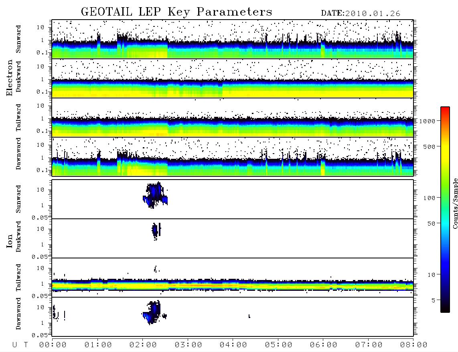
Task: Click the 00:00 time tick label
Action: (x=53, y=345)
